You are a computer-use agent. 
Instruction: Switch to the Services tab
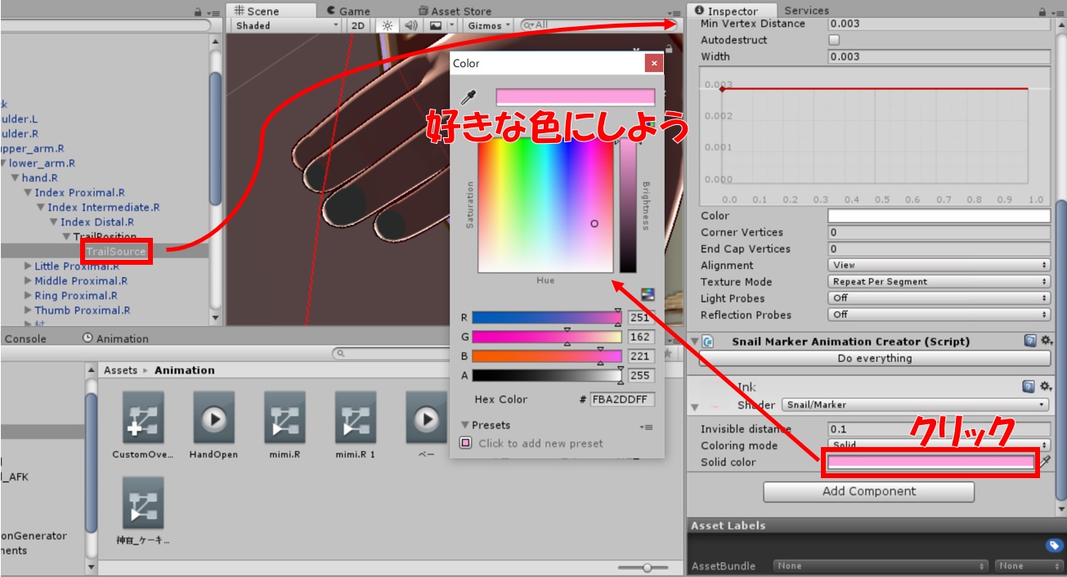[806, 11]
